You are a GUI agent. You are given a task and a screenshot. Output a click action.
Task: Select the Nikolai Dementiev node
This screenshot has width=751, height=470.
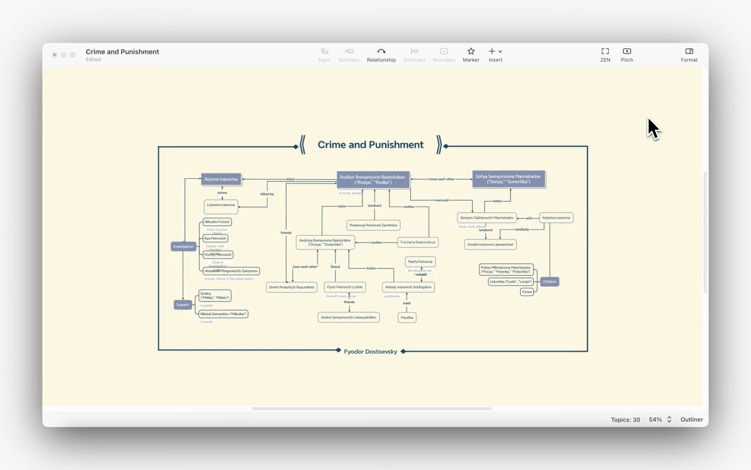[x=223, y=314]
